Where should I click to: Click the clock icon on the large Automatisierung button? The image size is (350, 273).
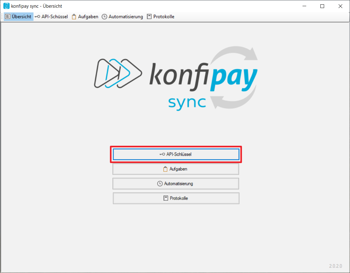pyautogui.click(x=160, y=184)
